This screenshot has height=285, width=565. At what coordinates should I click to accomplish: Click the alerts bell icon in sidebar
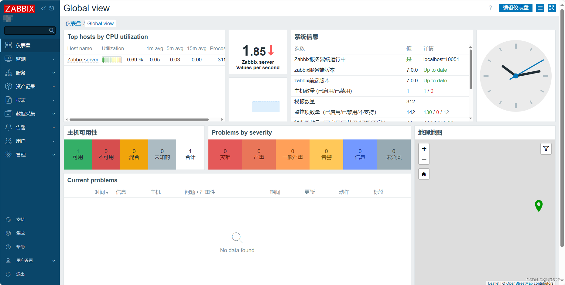(x=9, y=127)
